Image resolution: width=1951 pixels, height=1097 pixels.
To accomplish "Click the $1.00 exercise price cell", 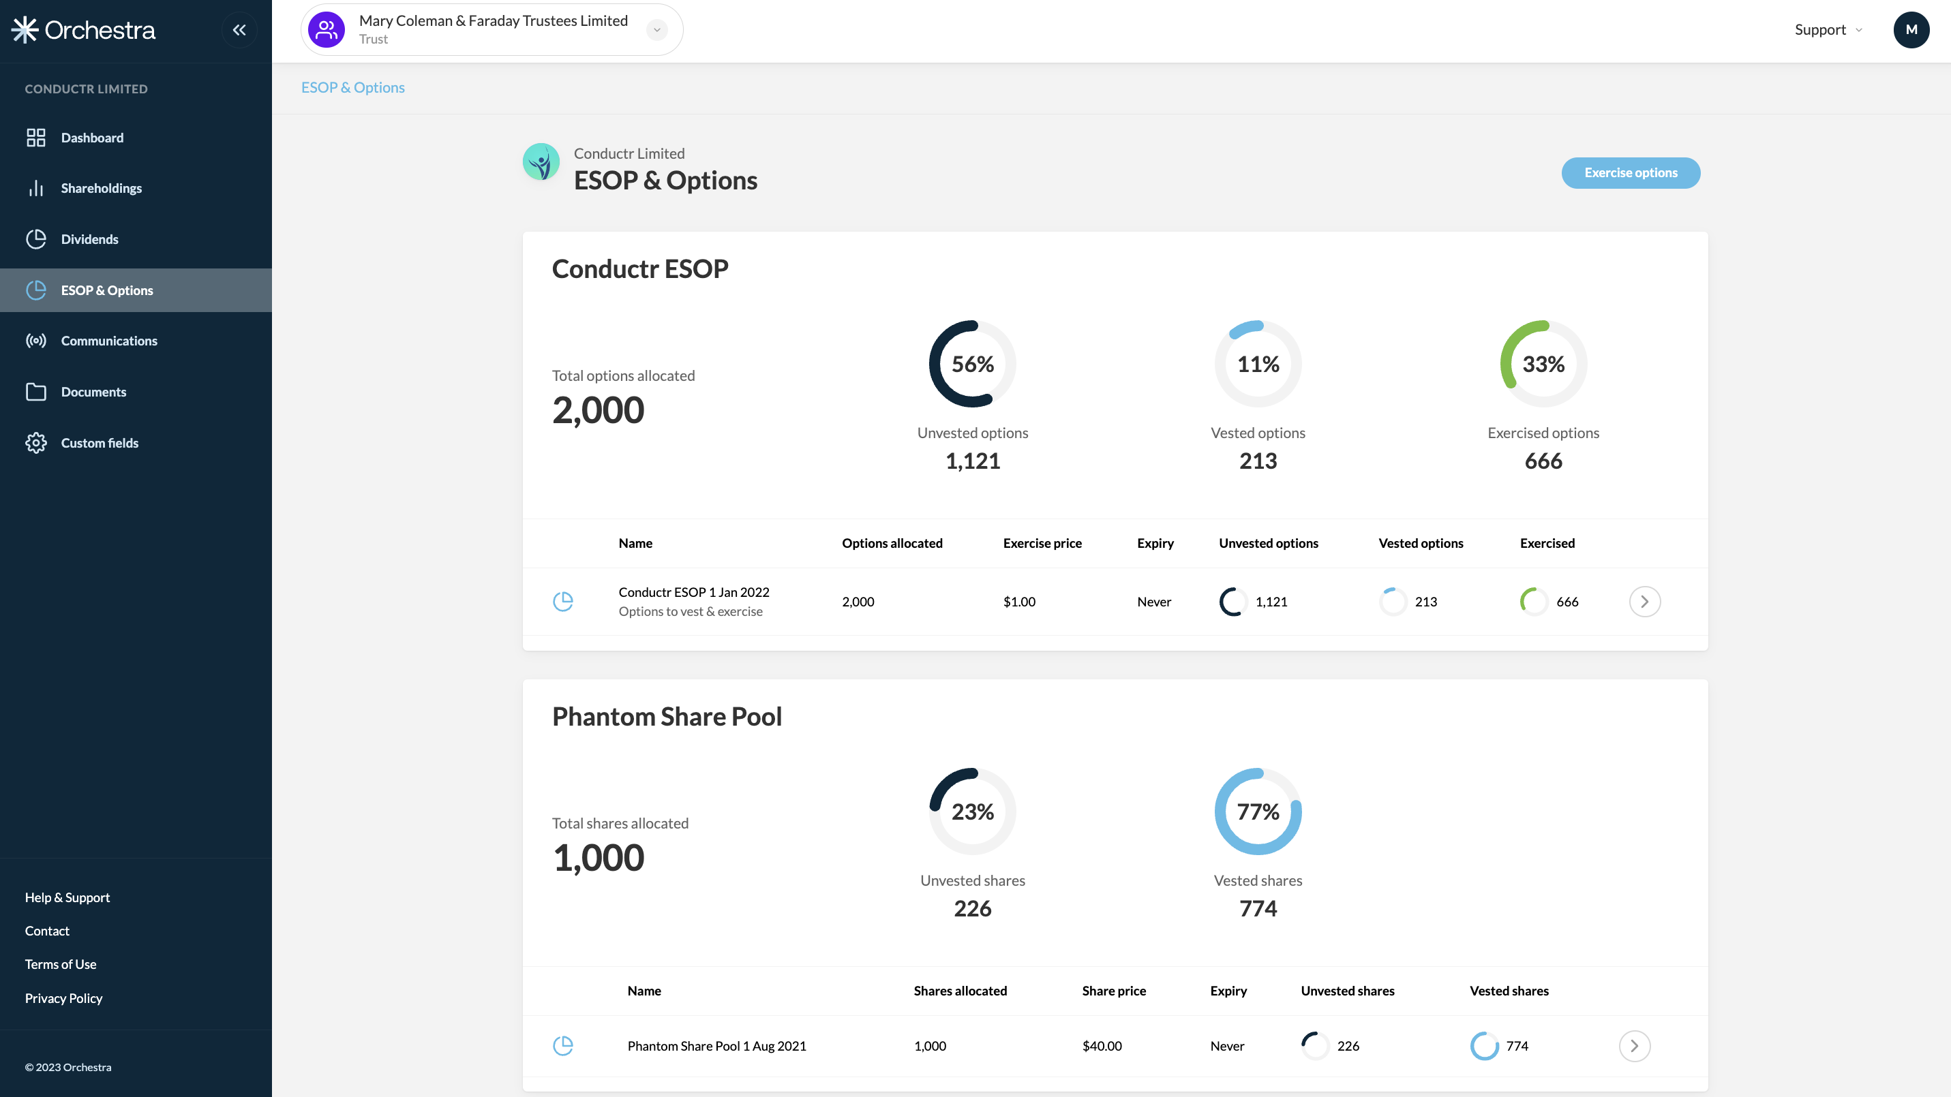I will [x=1019, y=602].
